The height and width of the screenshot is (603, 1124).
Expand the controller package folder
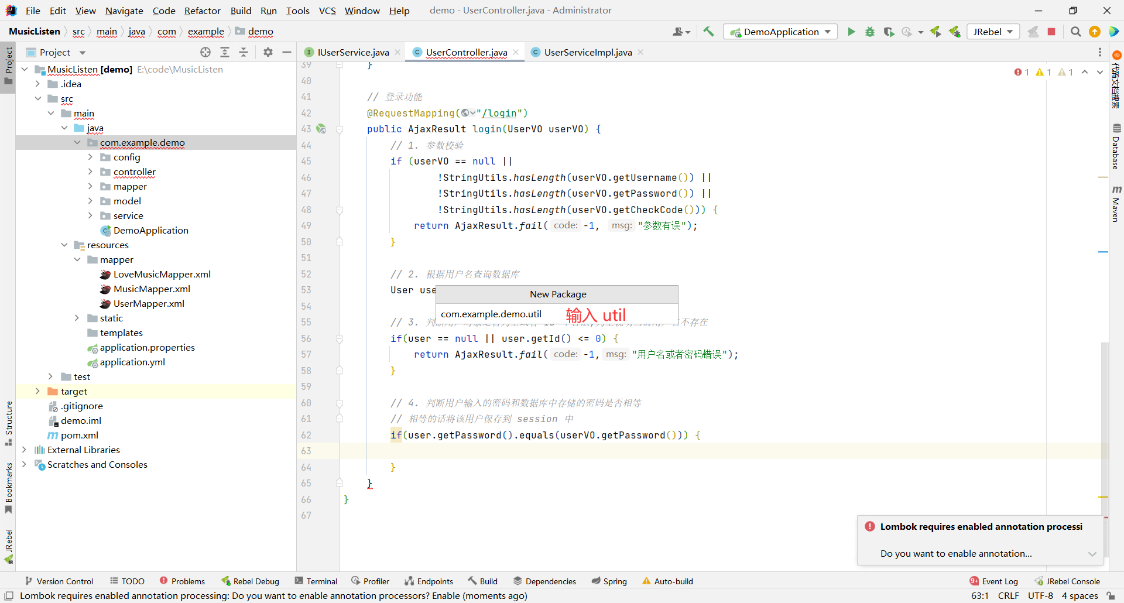click(90, 172)
